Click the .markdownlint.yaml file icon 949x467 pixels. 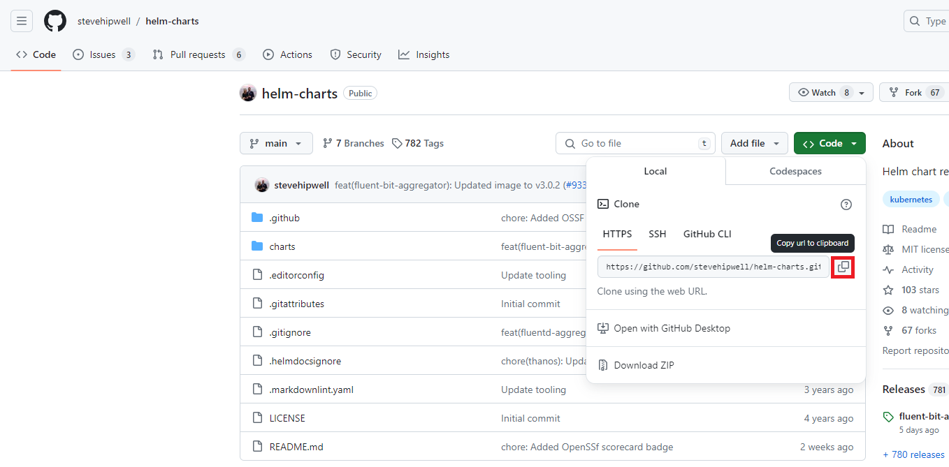click(x=257, y=390)
